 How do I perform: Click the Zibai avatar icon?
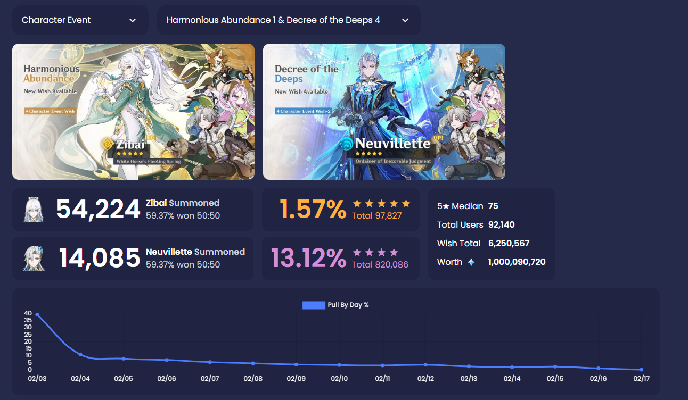pyautogui.click(x=33, y=210)
